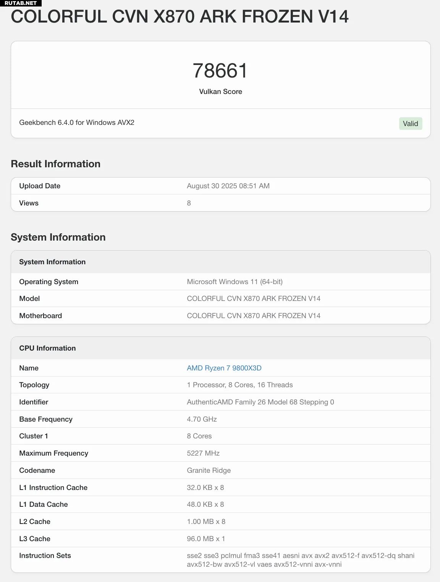Click the green Valid badge
This screenshot has height=582, width=440.
pos(411,123)
